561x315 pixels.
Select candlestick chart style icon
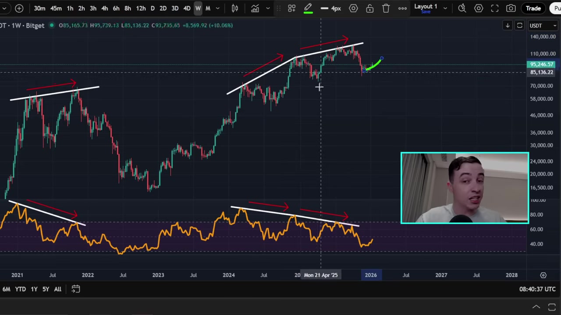[234, 8]
